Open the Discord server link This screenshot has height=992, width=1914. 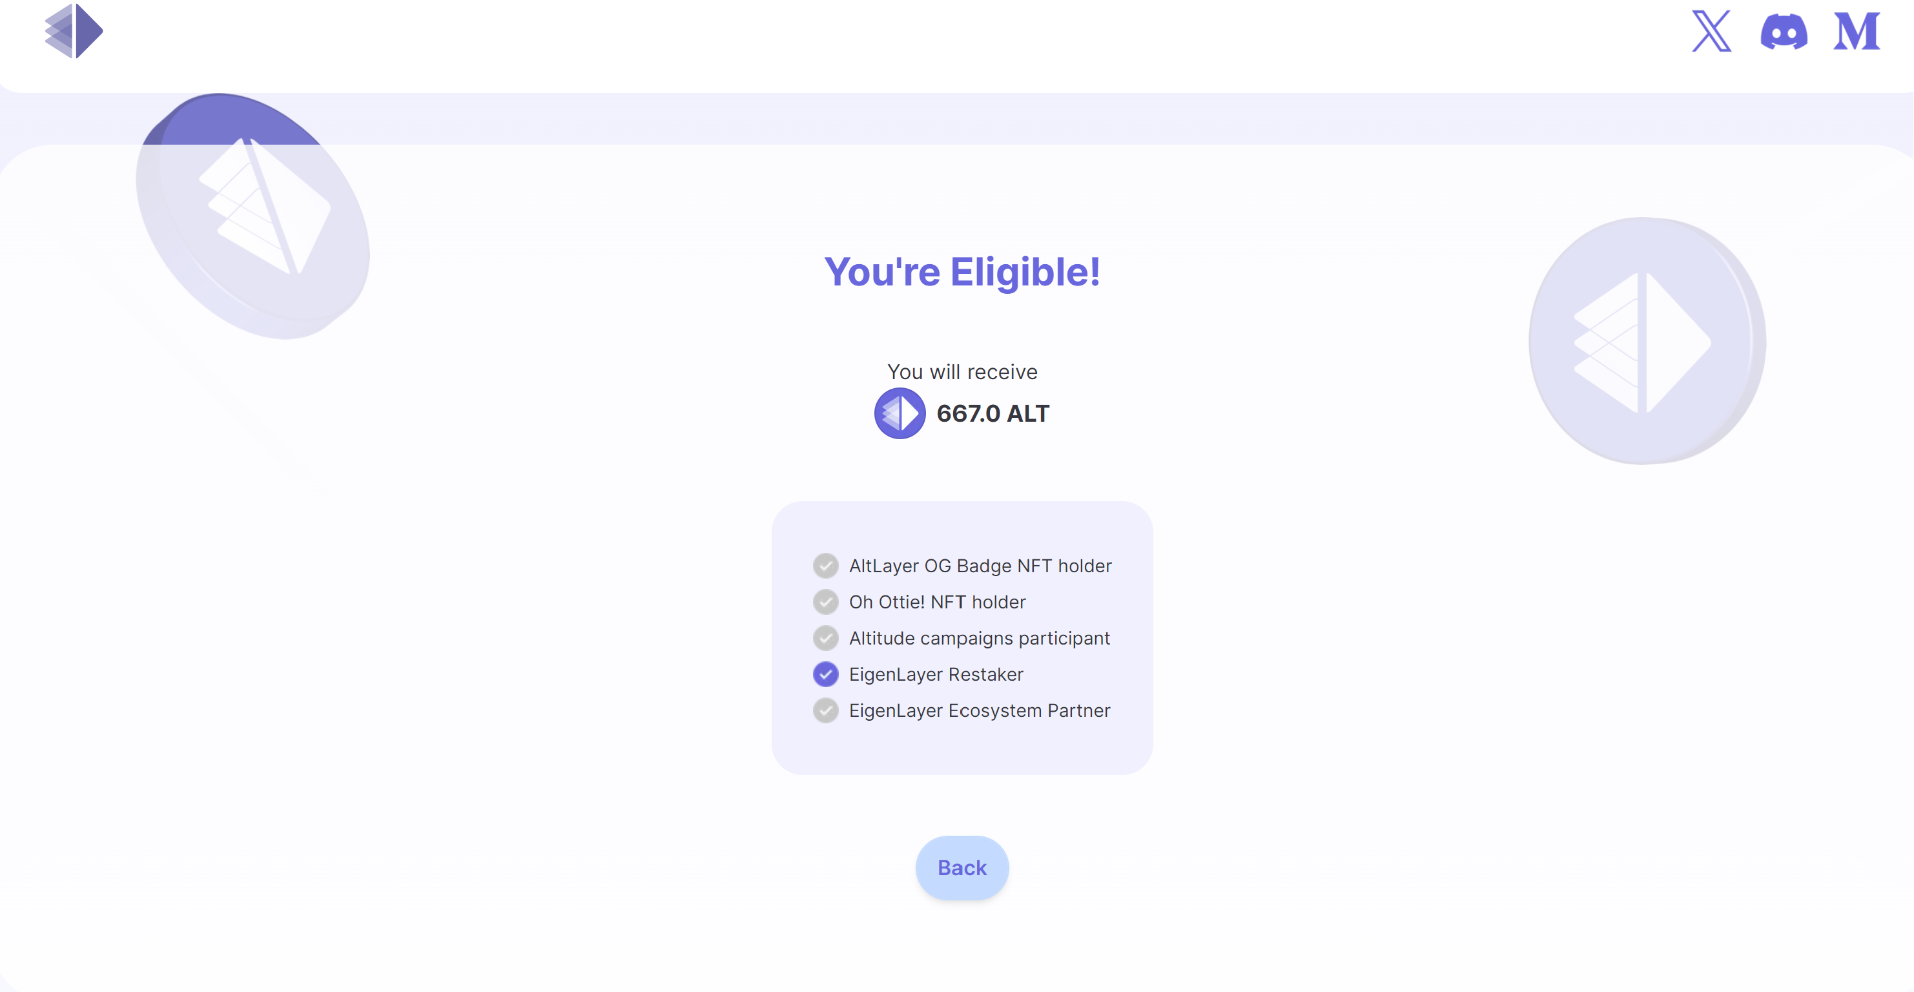[x=1783, y=32]
